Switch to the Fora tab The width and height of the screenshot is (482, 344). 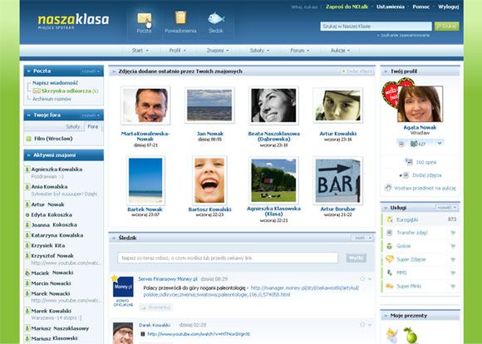click(x=93, y=126)
